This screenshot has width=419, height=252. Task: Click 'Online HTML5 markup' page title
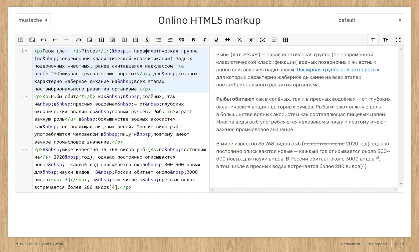click(x=209, y=20)
